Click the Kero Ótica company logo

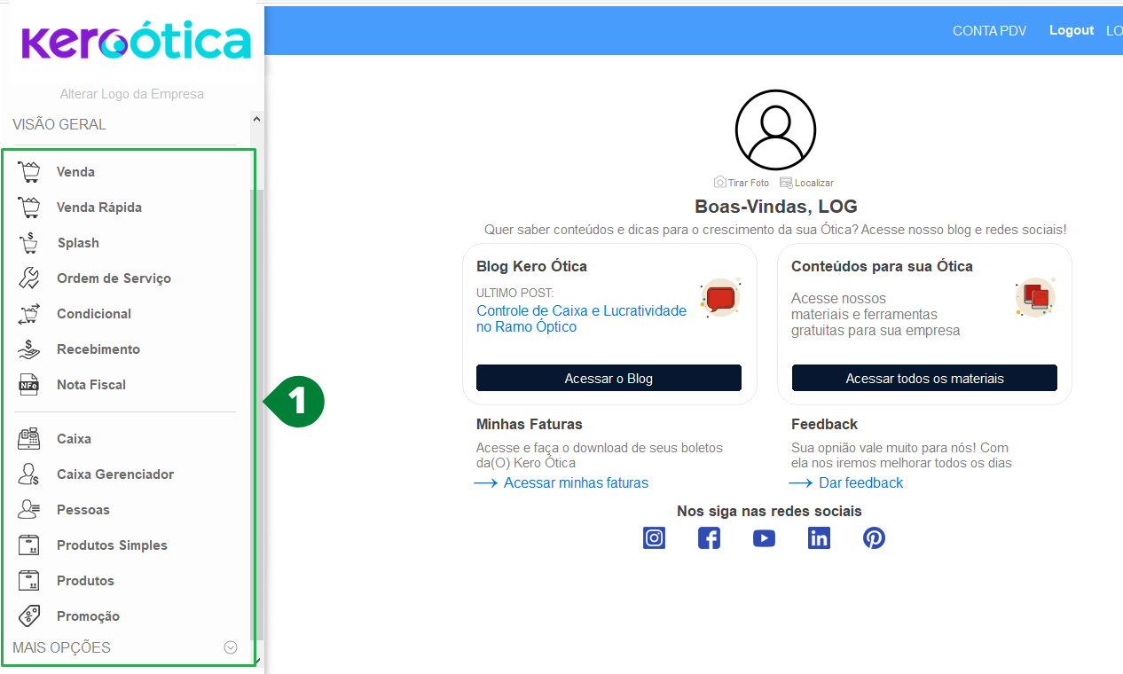(136, 43)
